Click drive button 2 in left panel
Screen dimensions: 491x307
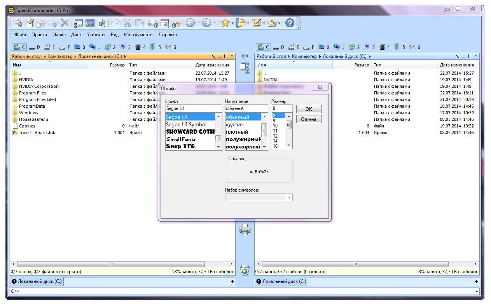(110, 47)
